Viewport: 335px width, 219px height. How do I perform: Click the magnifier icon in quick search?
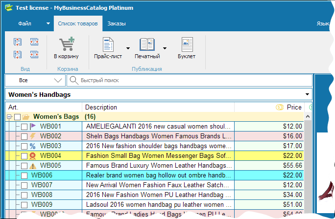[74, 80]
